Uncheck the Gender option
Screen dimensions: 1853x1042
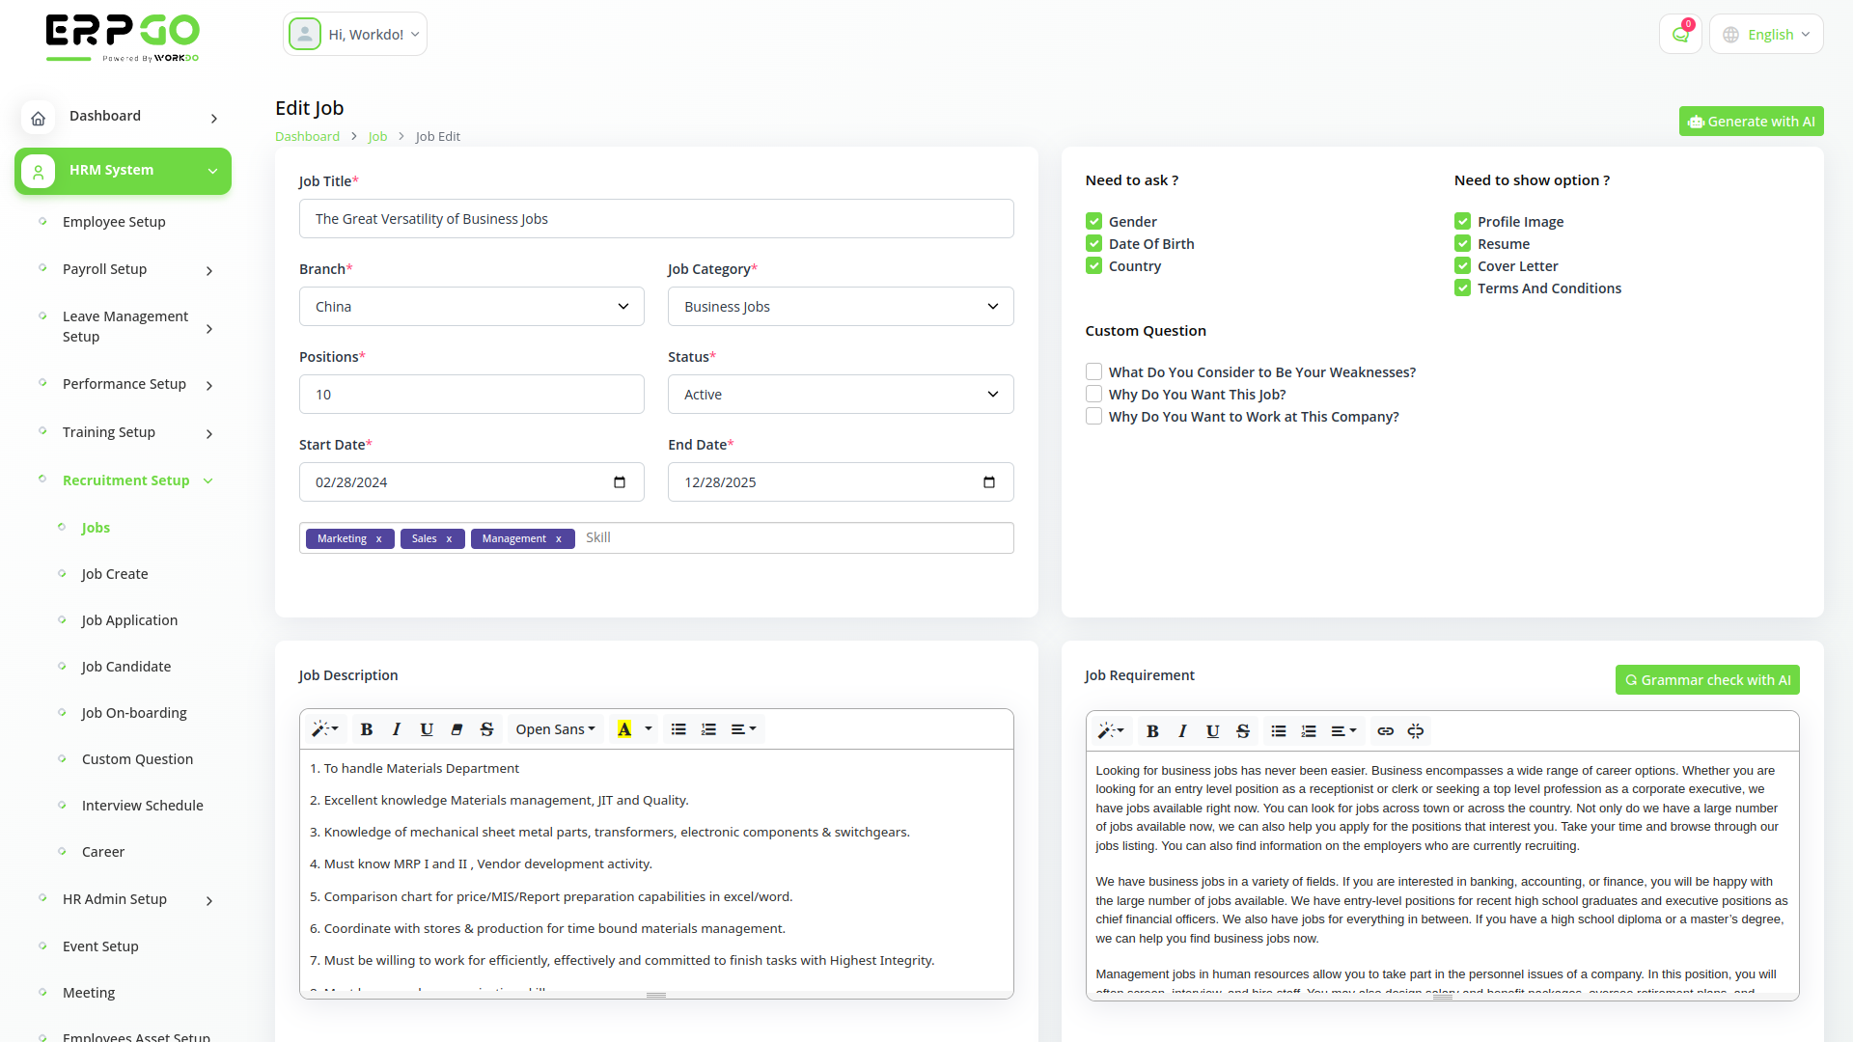pos(1093,221)
